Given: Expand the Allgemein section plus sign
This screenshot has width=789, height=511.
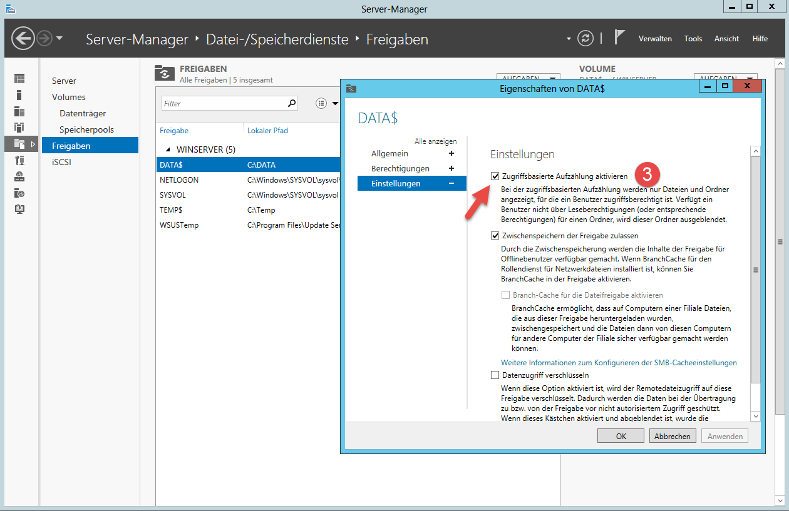Looking at the screenshot, I should pos(451,153).
